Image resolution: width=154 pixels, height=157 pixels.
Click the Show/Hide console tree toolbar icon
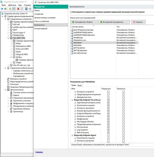tap(14, 9)
